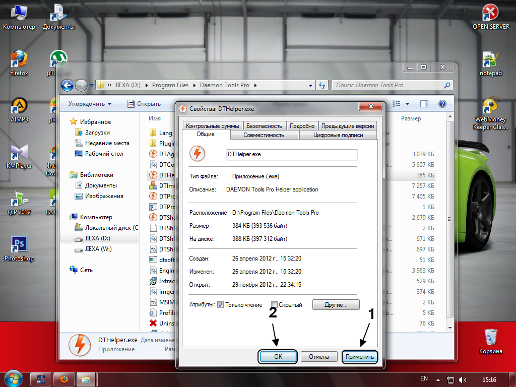Click the Windows Start orb
This screenshot has height=387, width=516.
13,378
